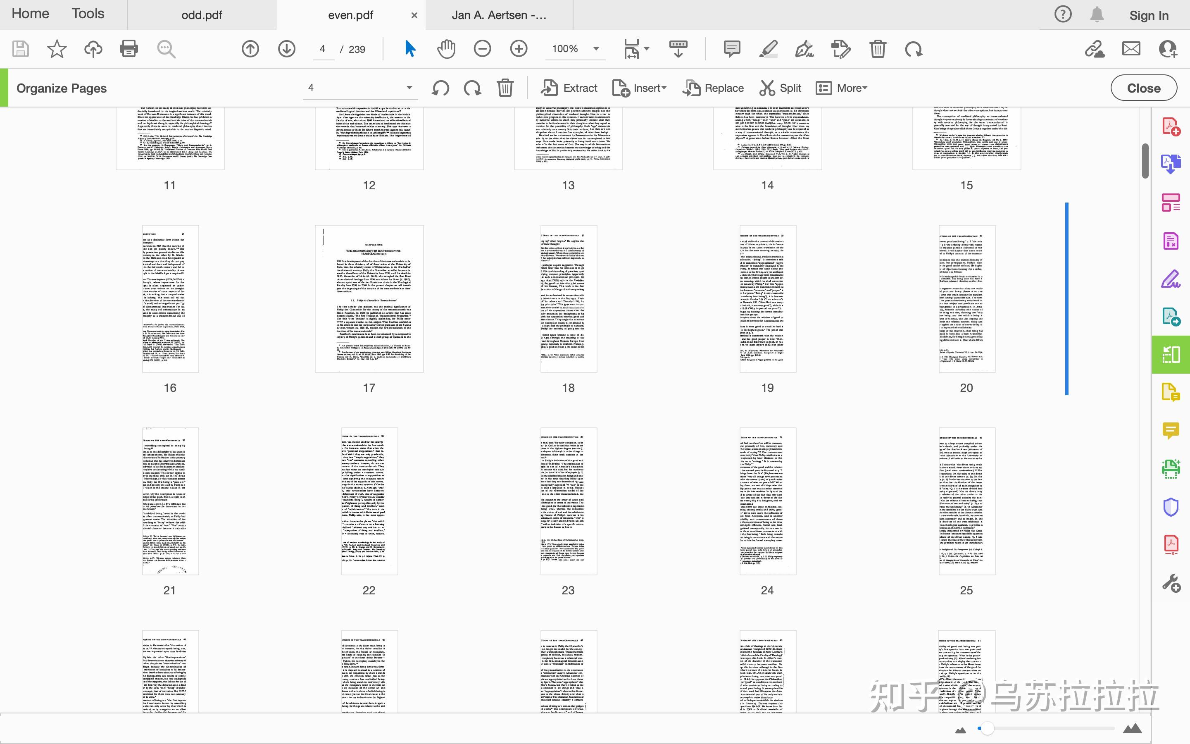Click the large thumbnails mountain icon
1190x744 pixels.
pos(1133,728)
